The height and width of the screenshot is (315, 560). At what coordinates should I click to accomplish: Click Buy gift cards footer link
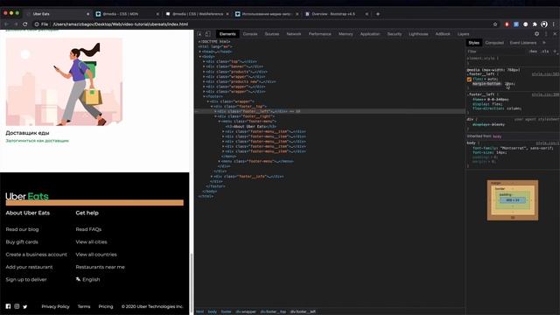pos(22,241)
